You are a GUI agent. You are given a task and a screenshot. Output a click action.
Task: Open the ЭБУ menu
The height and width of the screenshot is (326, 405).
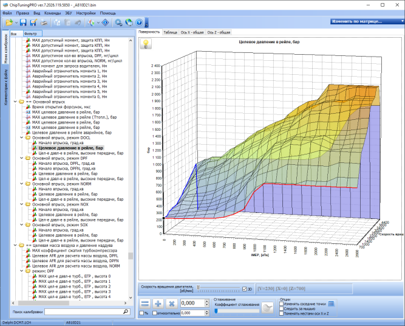pos(69,13)
